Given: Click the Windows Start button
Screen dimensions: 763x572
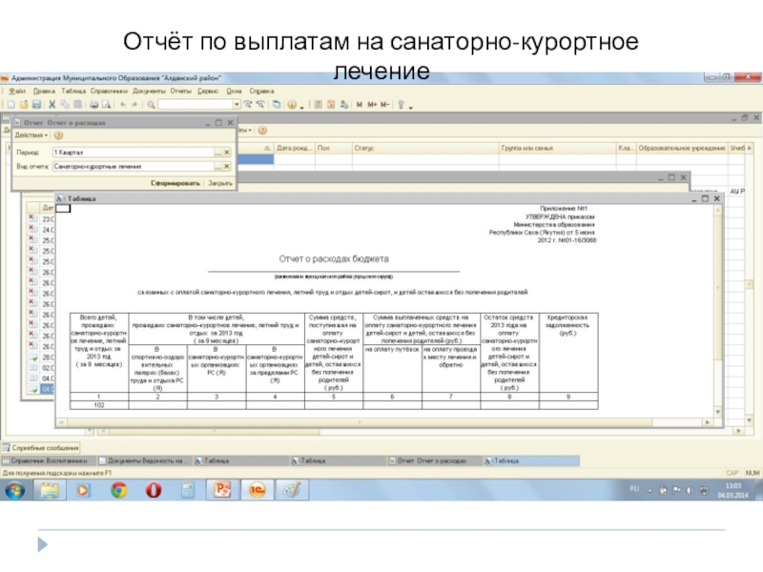Looking at the screenshot, I should click(14, 490).
